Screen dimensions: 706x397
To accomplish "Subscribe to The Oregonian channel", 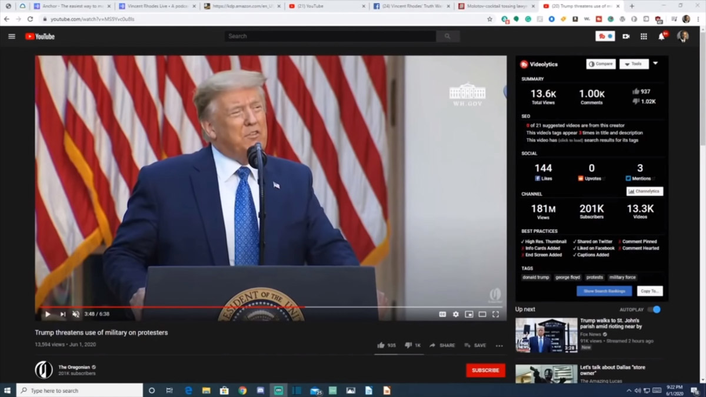I will point(485,370).
